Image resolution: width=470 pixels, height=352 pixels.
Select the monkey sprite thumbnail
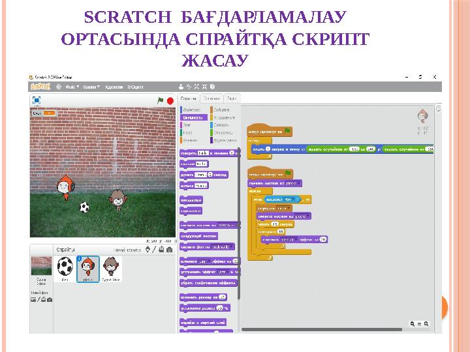click(110, 269)
